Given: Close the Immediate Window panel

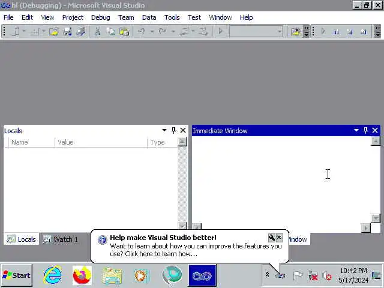Looking at the screenshot, I should tap(375, 130).
